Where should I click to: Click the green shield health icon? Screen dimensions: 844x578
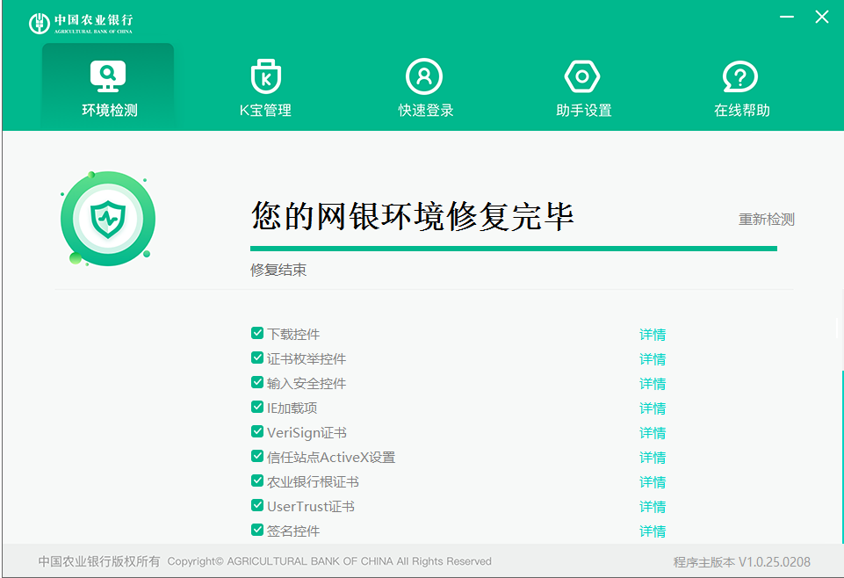tap(107, 218)
